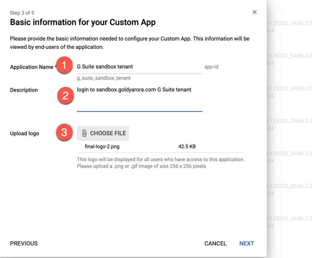Click the Step 3 of 5 indicator

coord(22,13)
